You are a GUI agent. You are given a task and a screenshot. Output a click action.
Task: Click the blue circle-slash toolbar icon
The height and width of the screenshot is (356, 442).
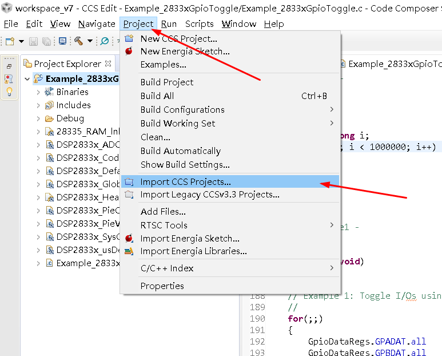pyautogui.click(x=105, y=41)
